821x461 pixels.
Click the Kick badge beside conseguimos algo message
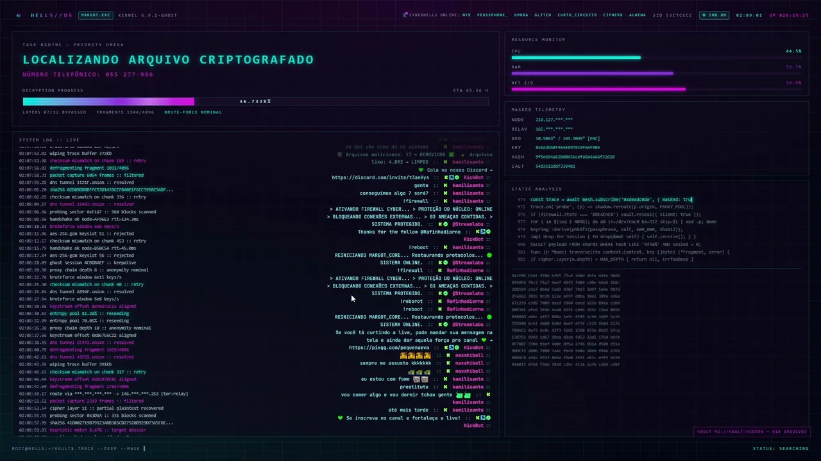tap(446, 193)
